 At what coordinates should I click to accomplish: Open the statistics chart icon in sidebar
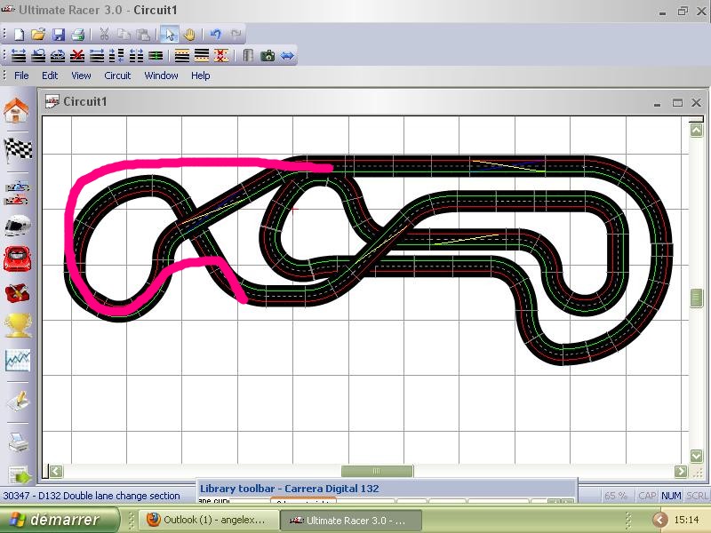click(x=17, y=360)
